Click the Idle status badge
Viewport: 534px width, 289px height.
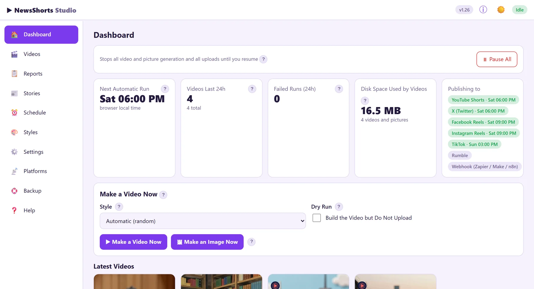coord(519,10)
